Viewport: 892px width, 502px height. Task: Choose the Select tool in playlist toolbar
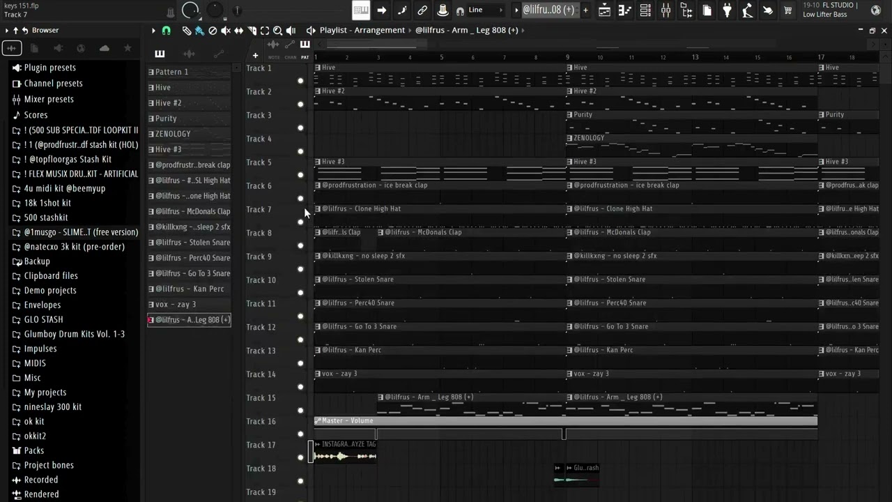[x=265, y=31]
